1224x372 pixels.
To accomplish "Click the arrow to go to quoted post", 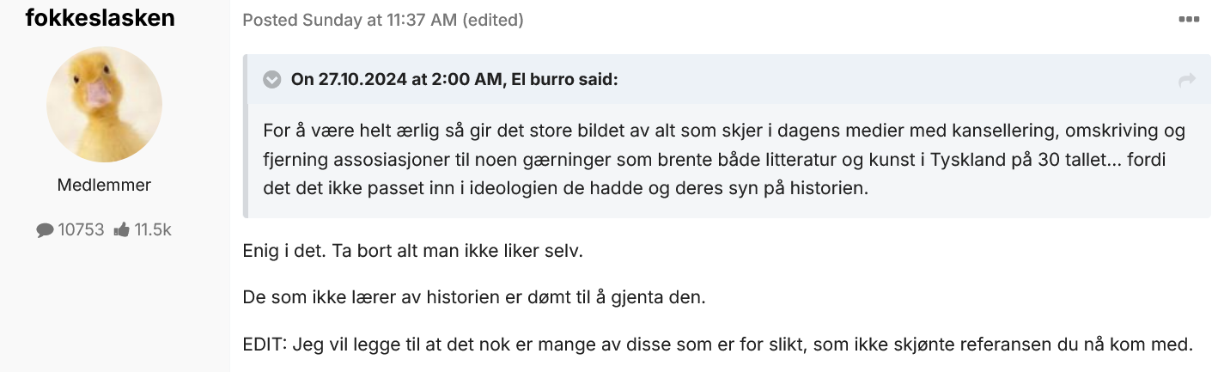I will 1187,80.
